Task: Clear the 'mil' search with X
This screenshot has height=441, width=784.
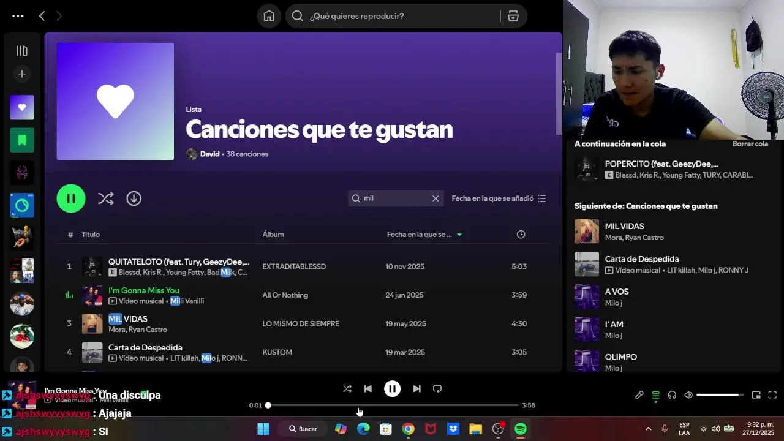Action: [x=435, y=198]
